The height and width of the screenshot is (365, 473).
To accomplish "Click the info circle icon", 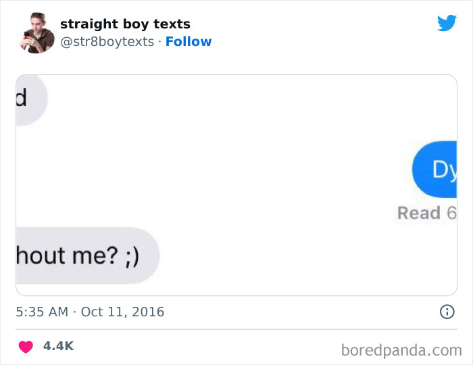I will point(447,312).
